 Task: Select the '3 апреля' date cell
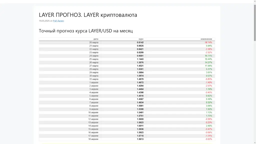coord(94,89)
